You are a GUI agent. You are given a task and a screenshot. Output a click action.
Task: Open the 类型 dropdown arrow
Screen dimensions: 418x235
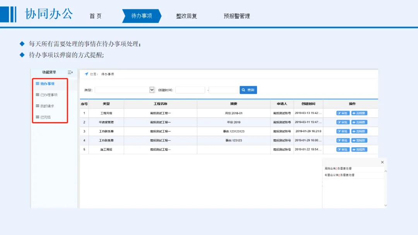[x=152, y=90]
